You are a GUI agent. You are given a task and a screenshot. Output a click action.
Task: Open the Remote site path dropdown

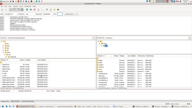point(190,38)
